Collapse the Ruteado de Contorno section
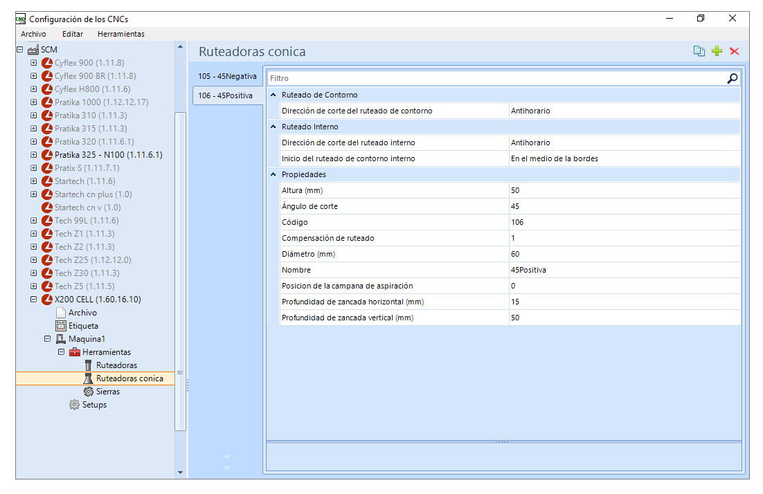763x494 pixels. pos(273,95)
